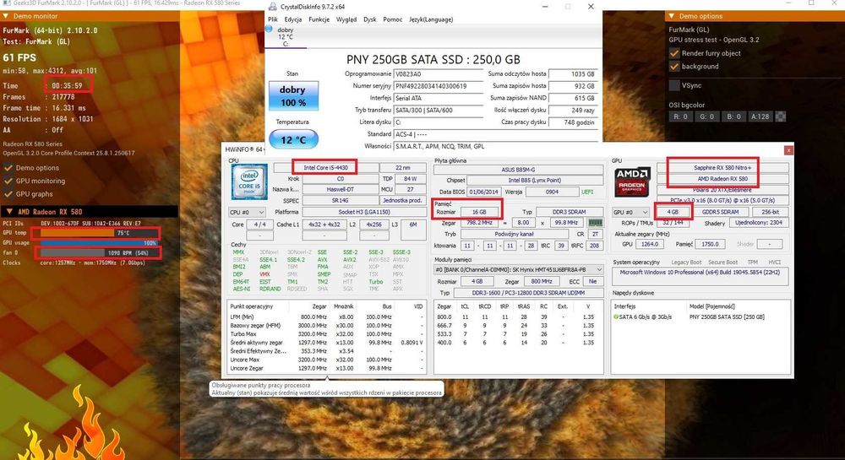Click the G: 0 bgcolor value
The image size is (845, 460).
tap(707, 116)
